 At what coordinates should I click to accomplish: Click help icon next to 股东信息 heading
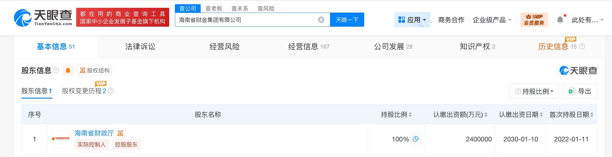click(x=56, y=70)
